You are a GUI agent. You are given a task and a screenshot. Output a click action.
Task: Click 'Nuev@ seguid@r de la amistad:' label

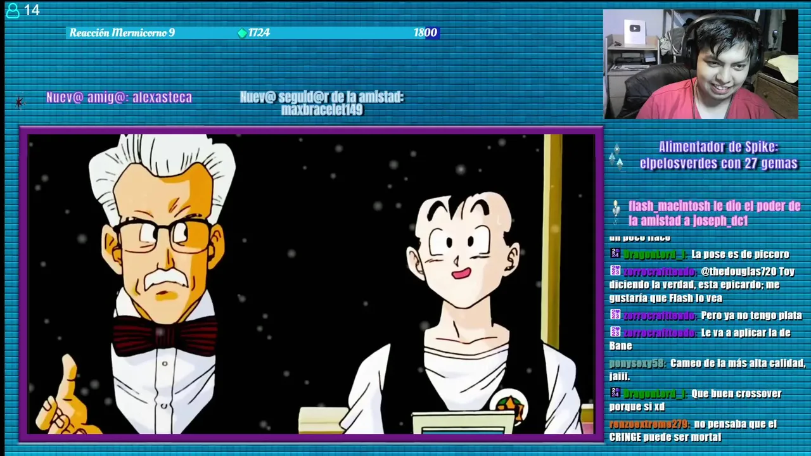322,98
